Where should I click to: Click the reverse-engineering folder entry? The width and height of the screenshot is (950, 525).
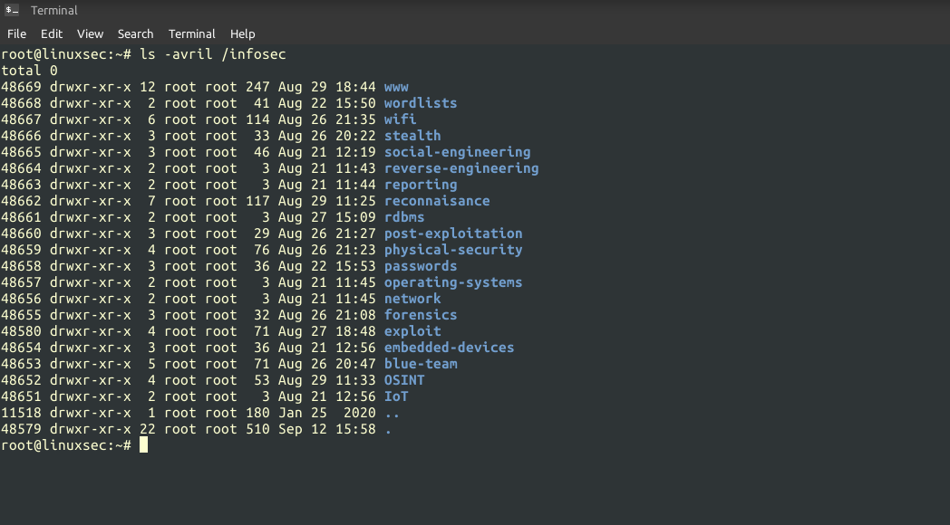460,167
